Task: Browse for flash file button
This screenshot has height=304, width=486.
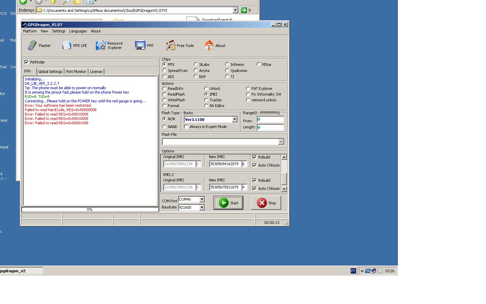Action: point(281,142)
